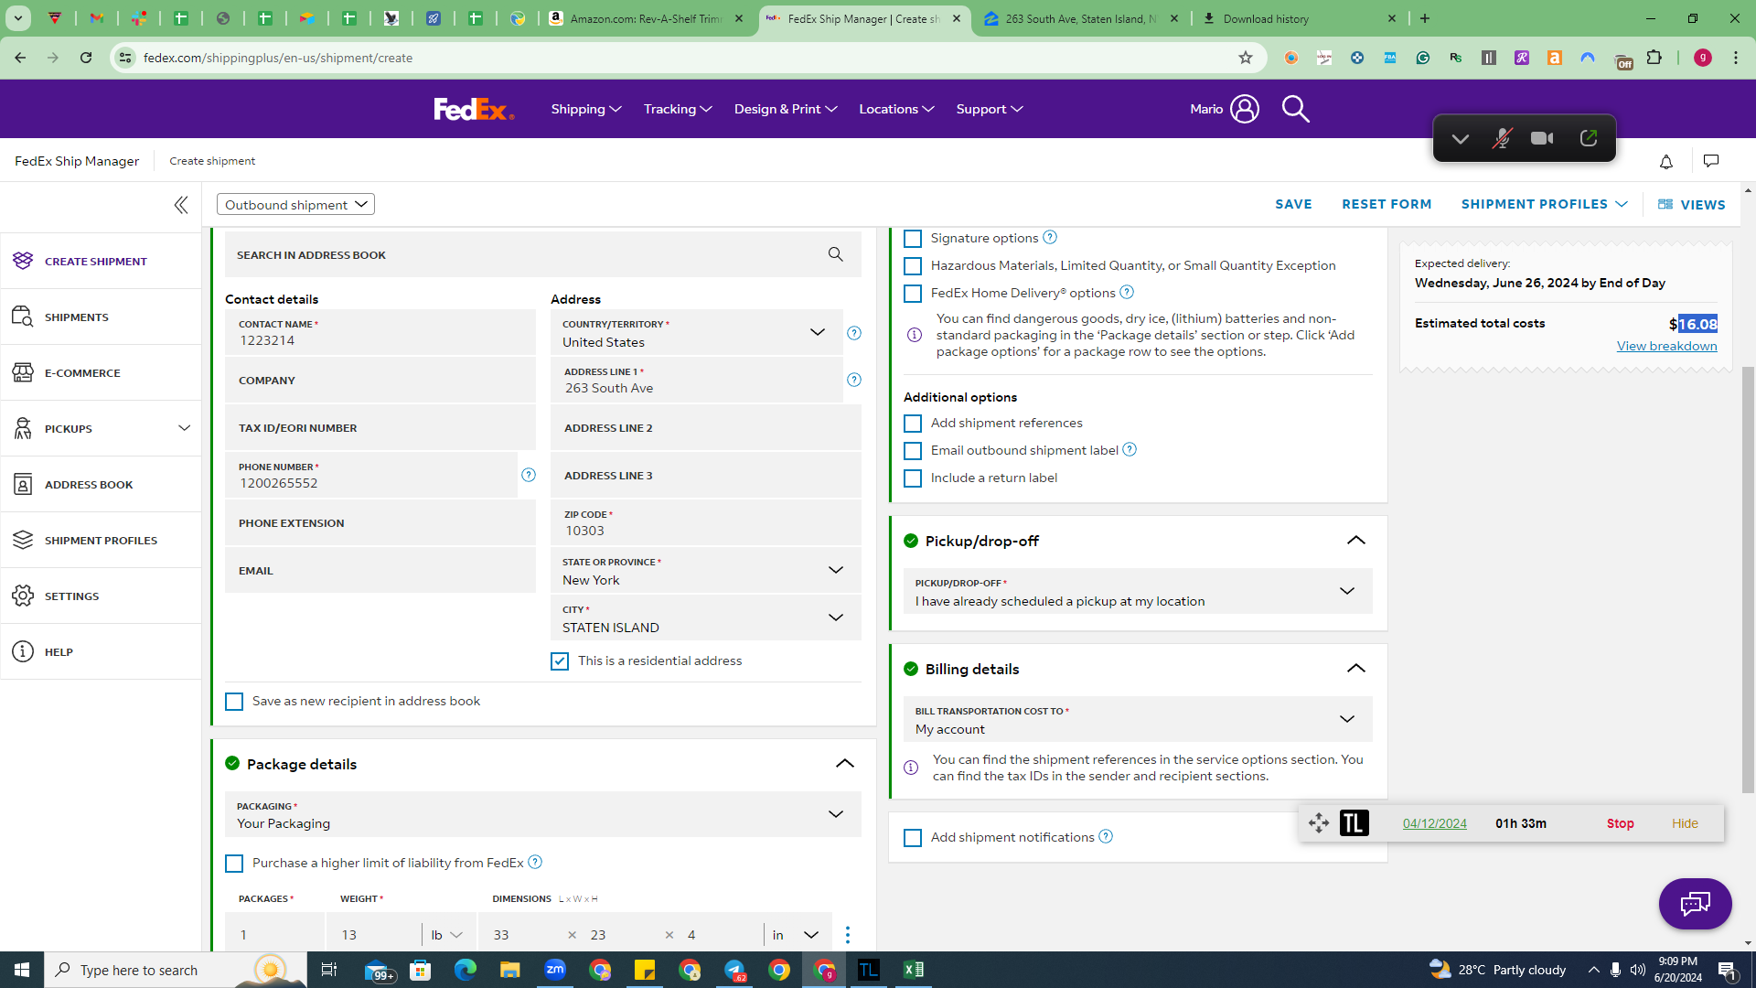Screen dimensions: 1756x988
Task: Collapse the Pickup/drop-off section
Action: [x=1355, y=541]
